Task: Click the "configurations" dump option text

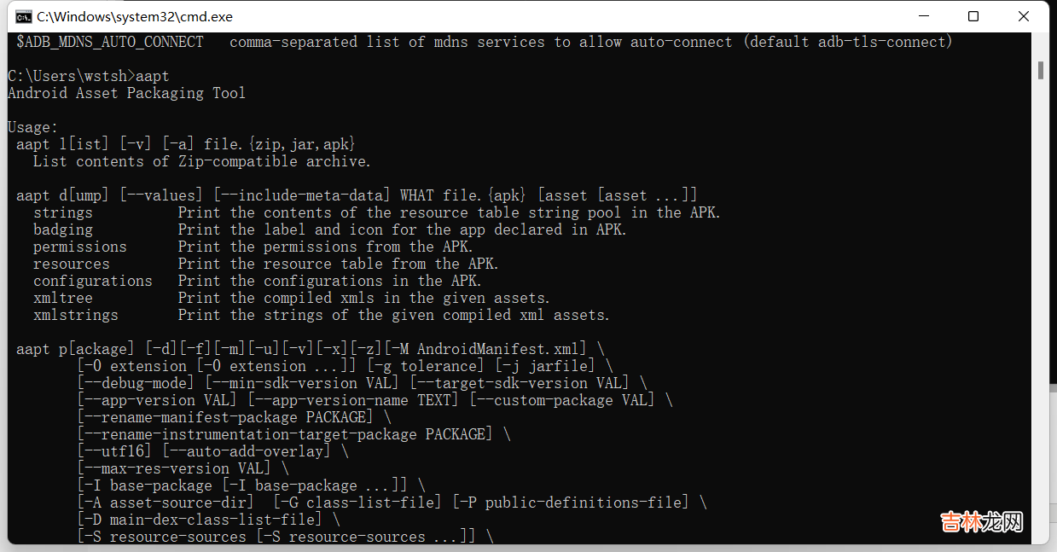Action: coord(93,281)
